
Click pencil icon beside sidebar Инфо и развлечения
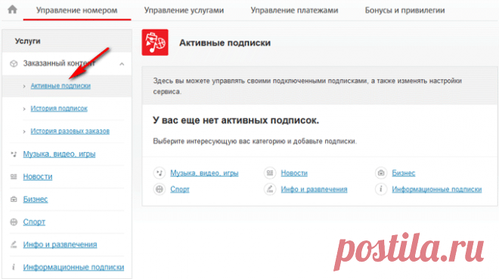tap(14, 245)
